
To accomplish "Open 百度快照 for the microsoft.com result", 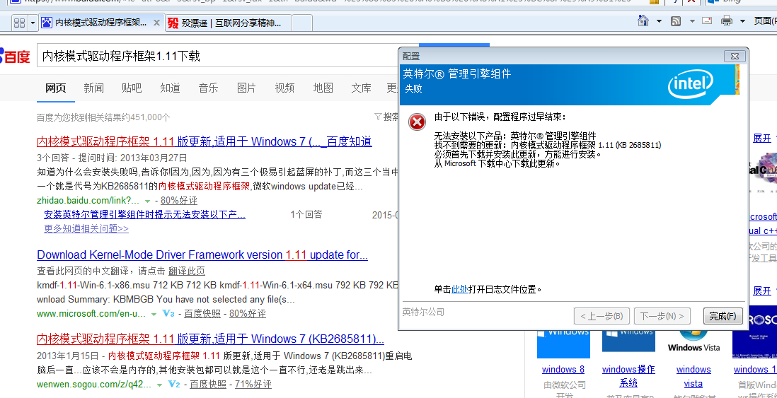I will 202,314.
